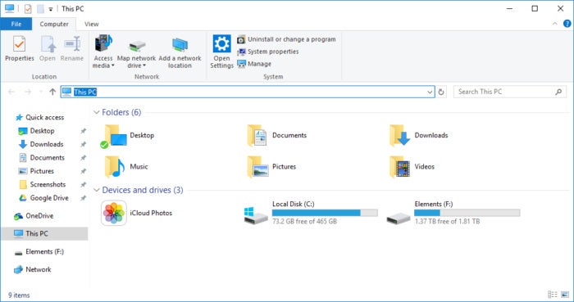Select the Documents folder in main pane
Viewport: 574px width, 302px height.
point(276,136)
